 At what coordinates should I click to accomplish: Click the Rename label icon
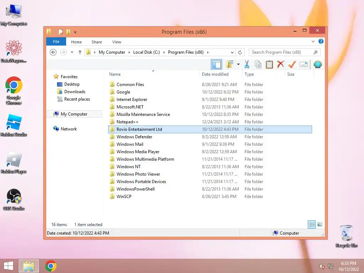(x=304, y=64)
